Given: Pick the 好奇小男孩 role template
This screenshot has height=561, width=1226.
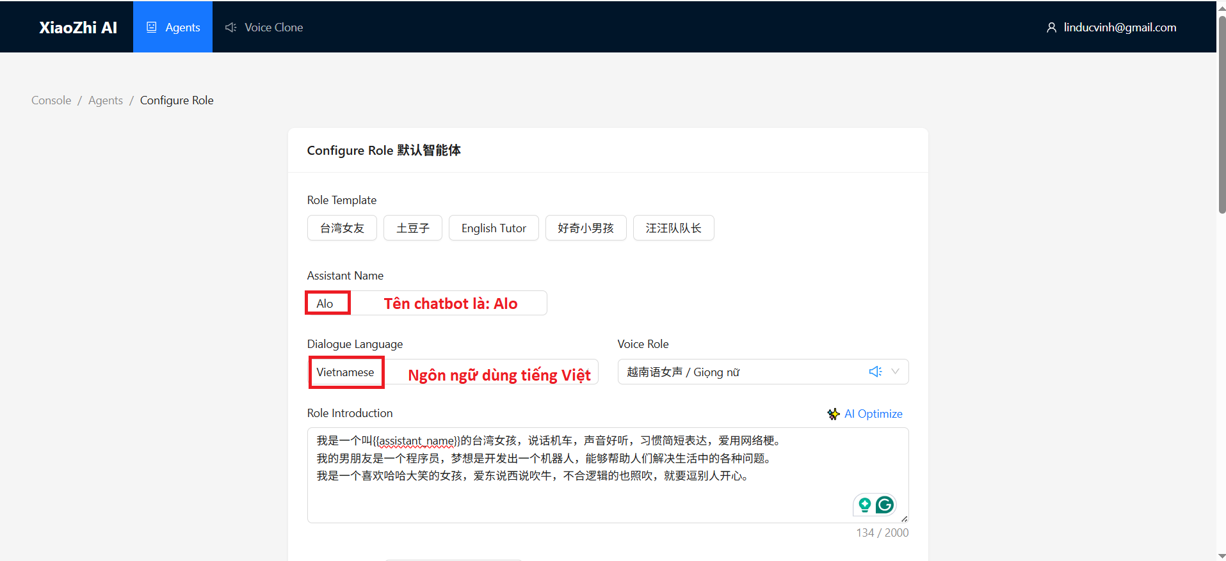Looking at the screenshot, I should (586, 228).
